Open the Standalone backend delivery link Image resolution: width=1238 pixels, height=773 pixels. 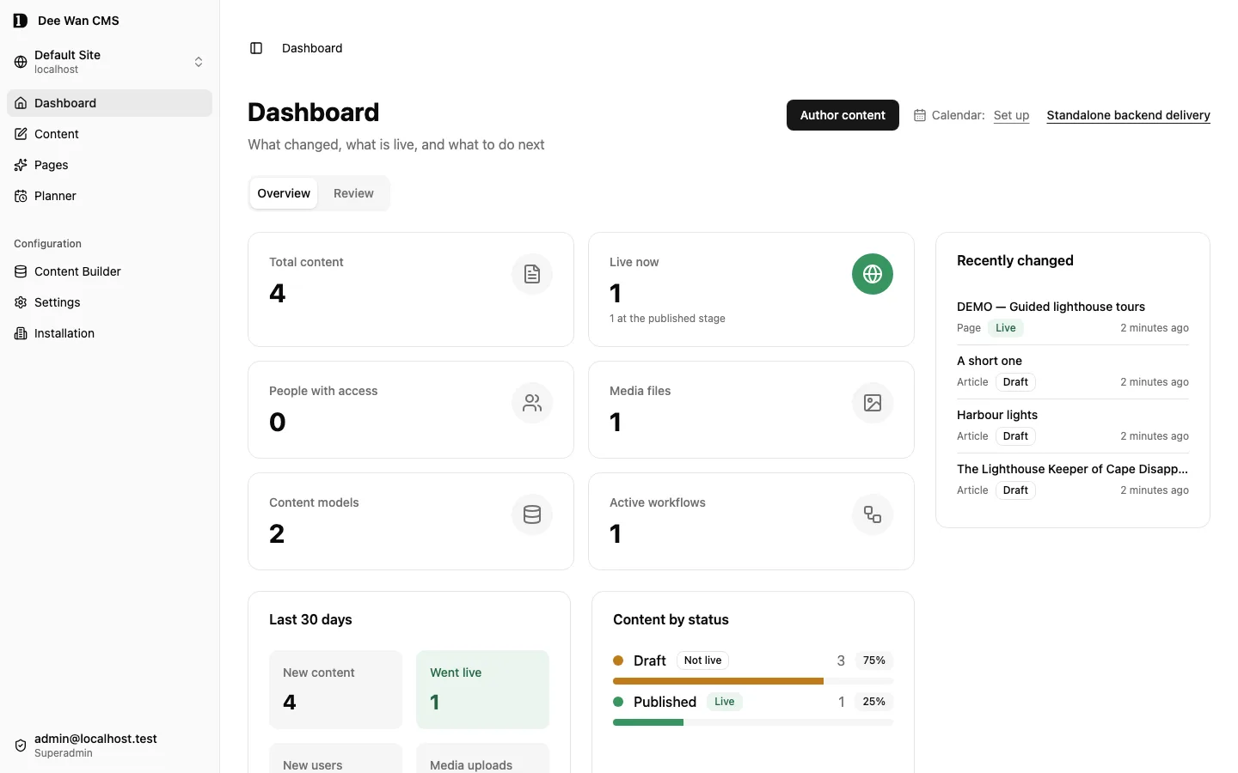pos(1128,115)
